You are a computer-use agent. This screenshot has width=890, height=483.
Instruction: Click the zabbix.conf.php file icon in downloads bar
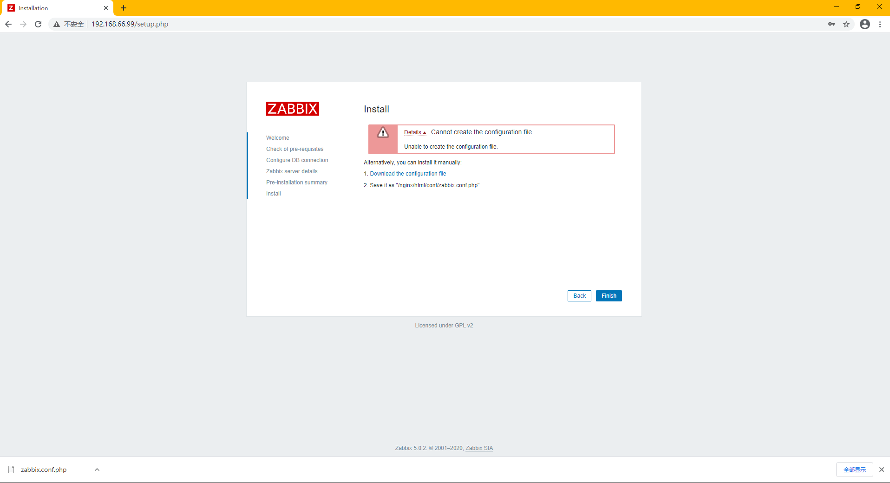(12, 470)
